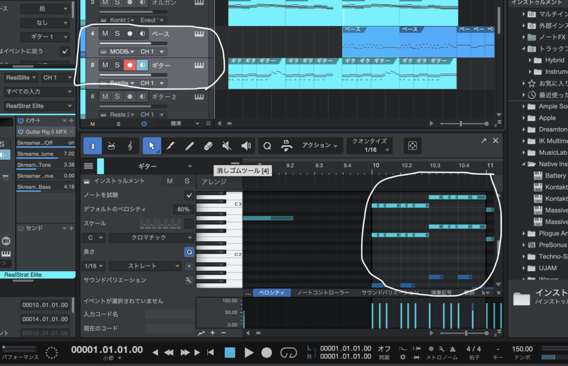Image resolution: width=568 pixels, height=366 pixels.
Task: Mute the ベース track
Action: [x=105, y=34]
